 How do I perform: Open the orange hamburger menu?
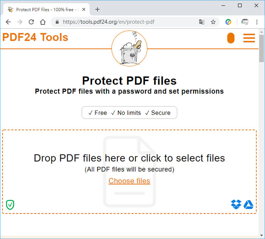249,38
